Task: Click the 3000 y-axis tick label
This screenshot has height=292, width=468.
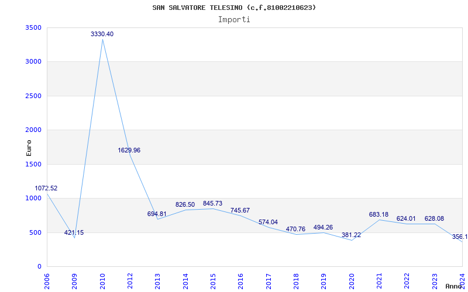Action: pyautogui.click(x=34, y=62)
